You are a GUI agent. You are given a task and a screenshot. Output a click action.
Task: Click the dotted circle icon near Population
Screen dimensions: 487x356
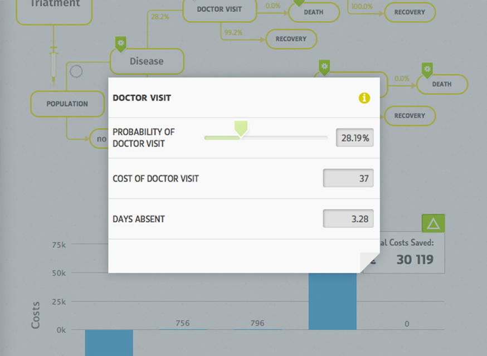76,71
